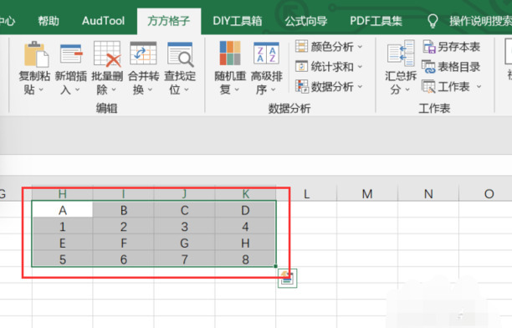Expand the 查找定位 dropdown arrow
Screen dimensions: 512x328
pos(187,90)
